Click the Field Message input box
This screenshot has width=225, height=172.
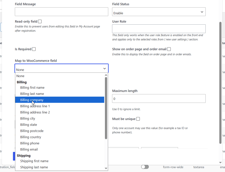[62, 12]
